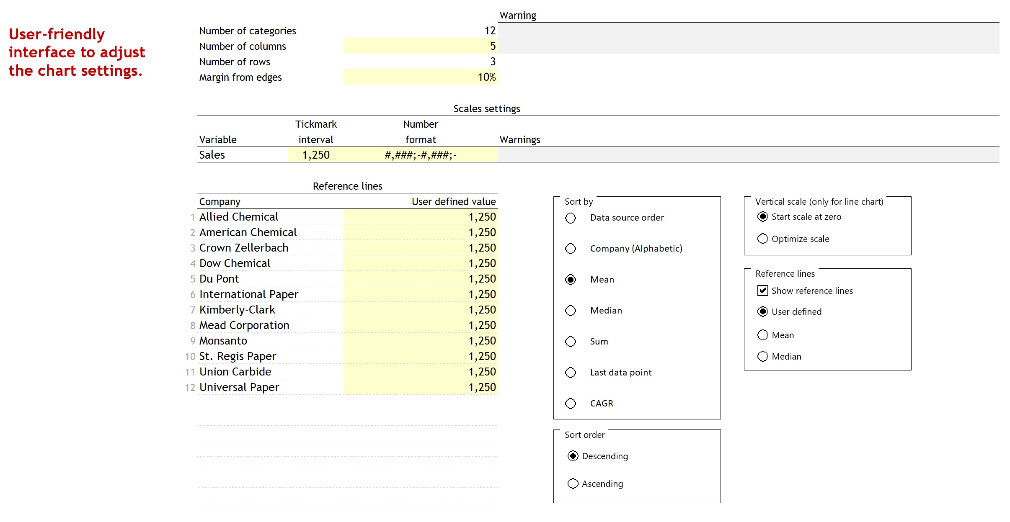Click St. Regis Paper user defined value
This screenshot has height=522, width=1010.
pyautogui.click(x=421, y=356)
